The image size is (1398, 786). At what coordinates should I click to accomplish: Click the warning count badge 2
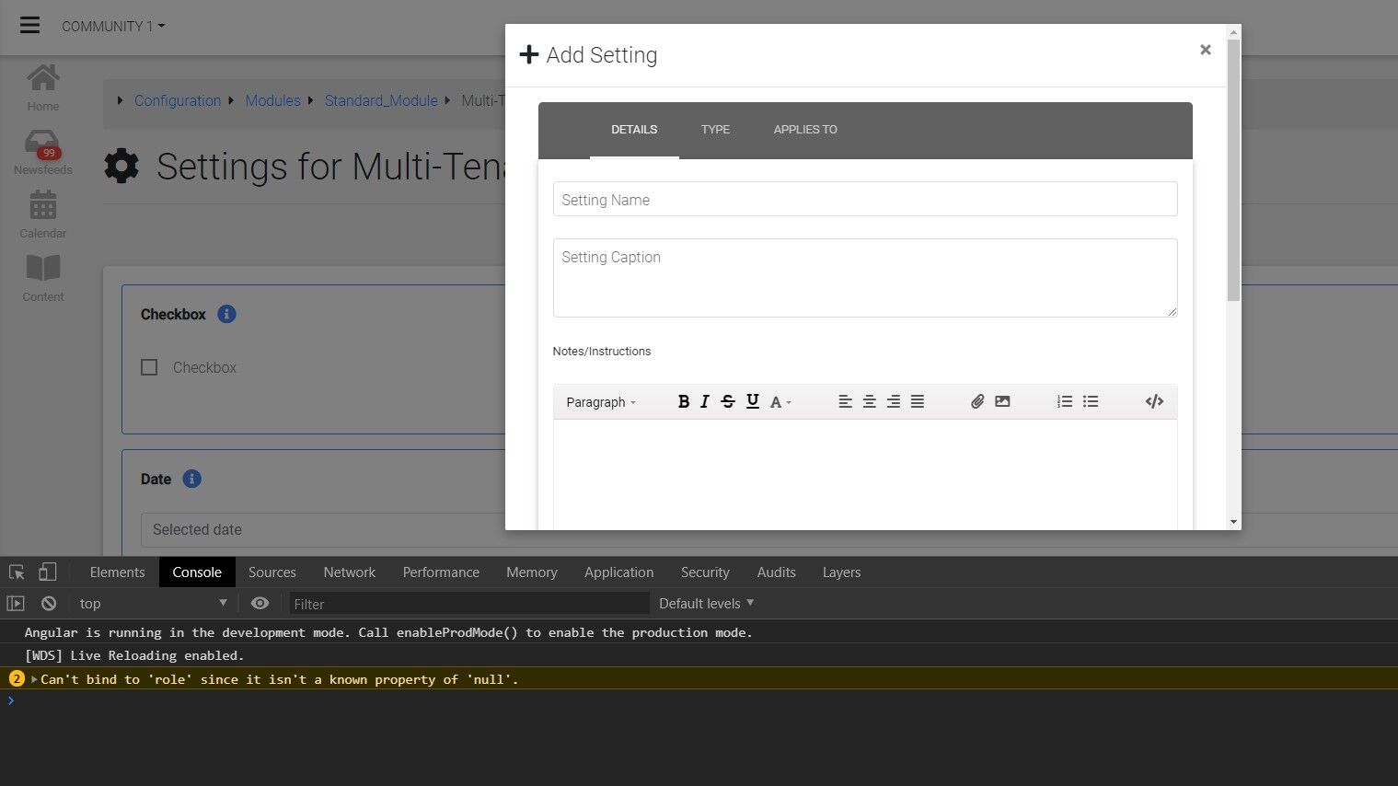point(16,679)
